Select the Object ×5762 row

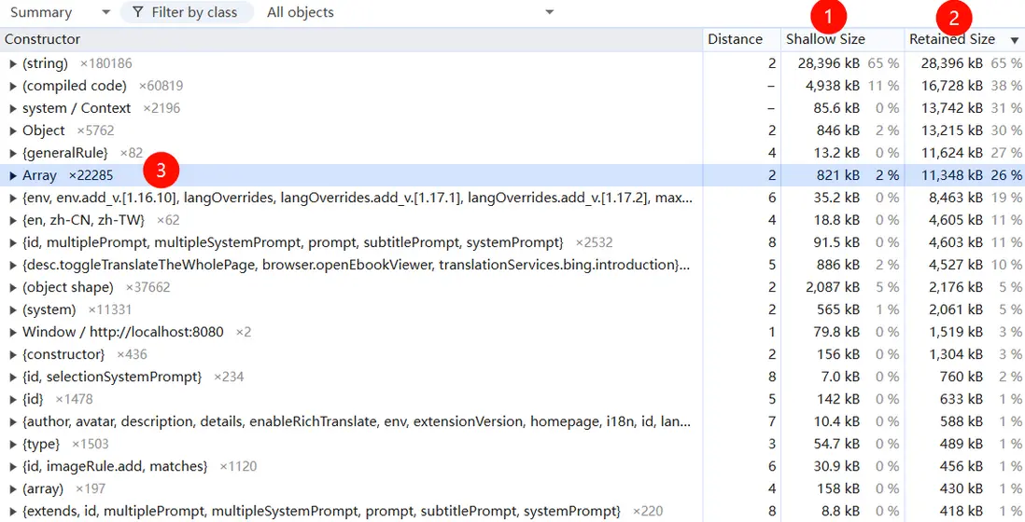pyautogui.click(x=512, y=130)
